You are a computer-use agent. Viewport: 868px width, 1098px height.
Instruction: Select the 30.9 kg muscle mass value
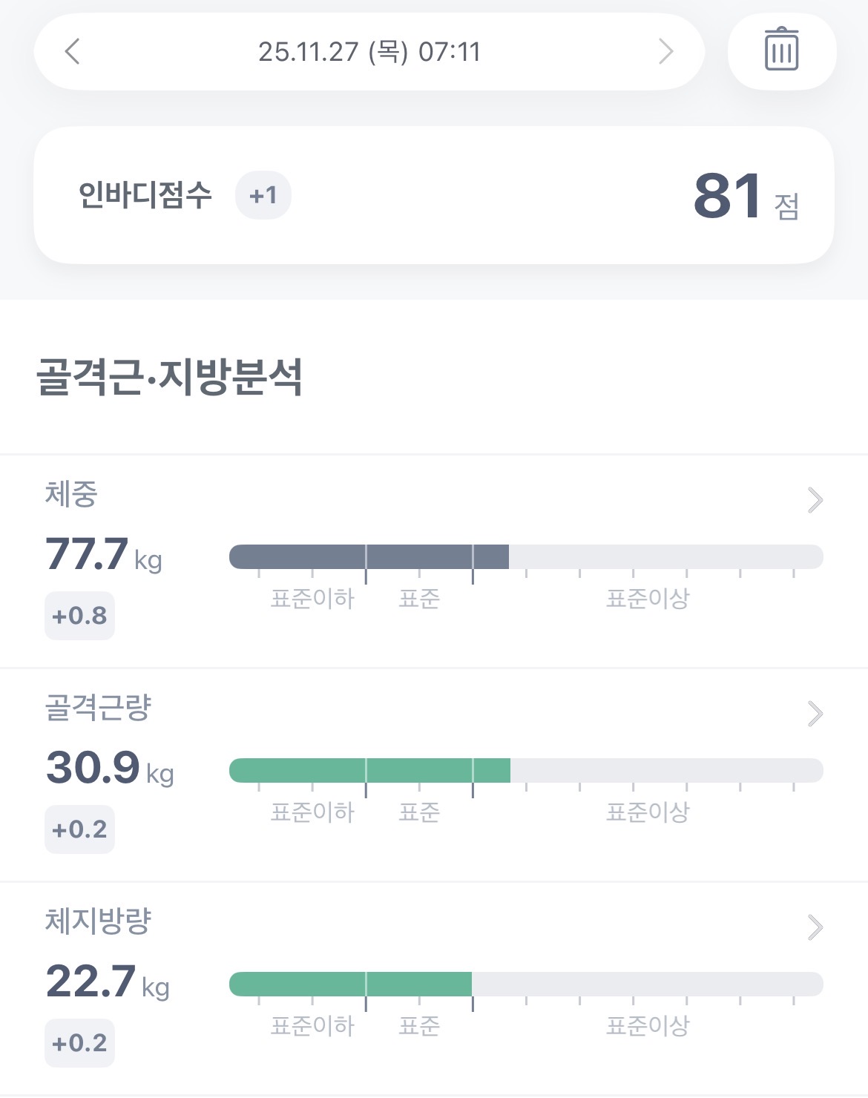(109, 768)
